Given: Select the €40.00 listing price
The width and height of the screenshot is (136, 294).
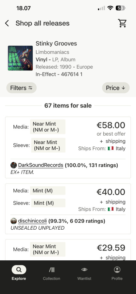Looking at the screenshot, I should tap(111, 192).
